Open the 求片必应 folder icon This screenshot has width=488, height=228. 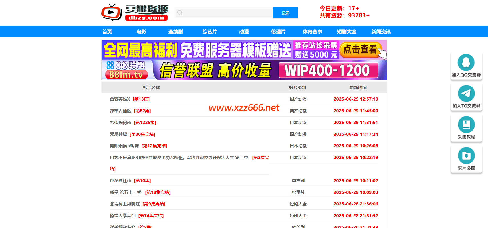(466, 156)
